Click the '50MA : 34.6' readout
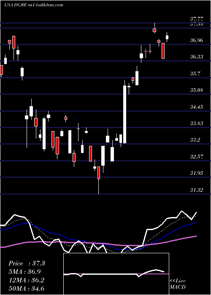211x295 pixels. (x=26, y=288)
